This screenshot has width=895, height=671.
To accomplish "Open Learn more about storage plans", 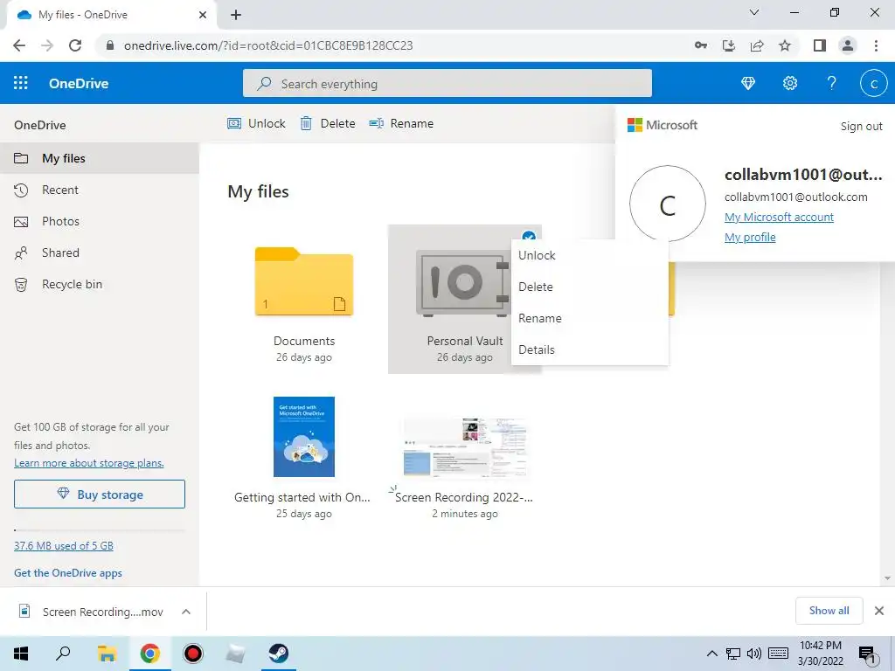I will coord(89,463).
